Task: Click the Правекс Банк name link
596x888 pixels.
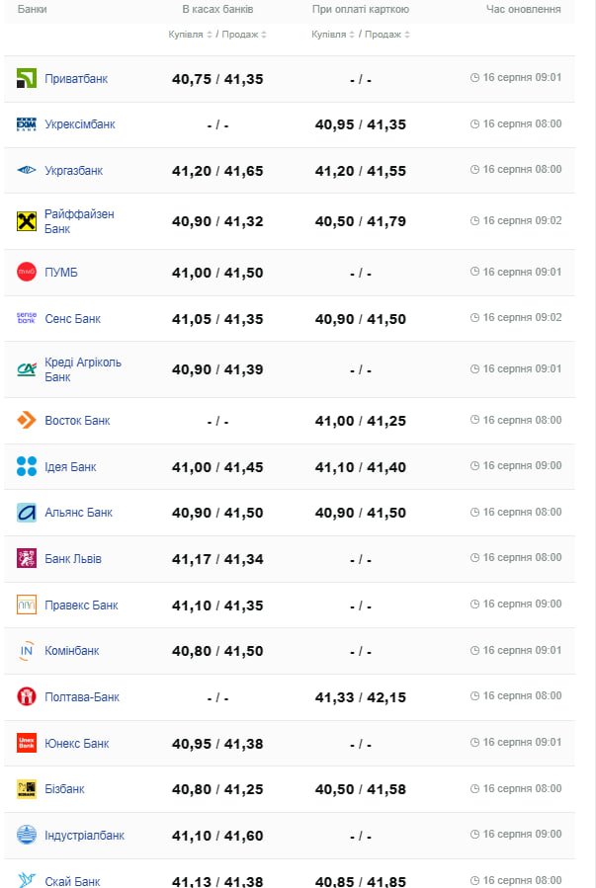Action: [x=81, y=605]
